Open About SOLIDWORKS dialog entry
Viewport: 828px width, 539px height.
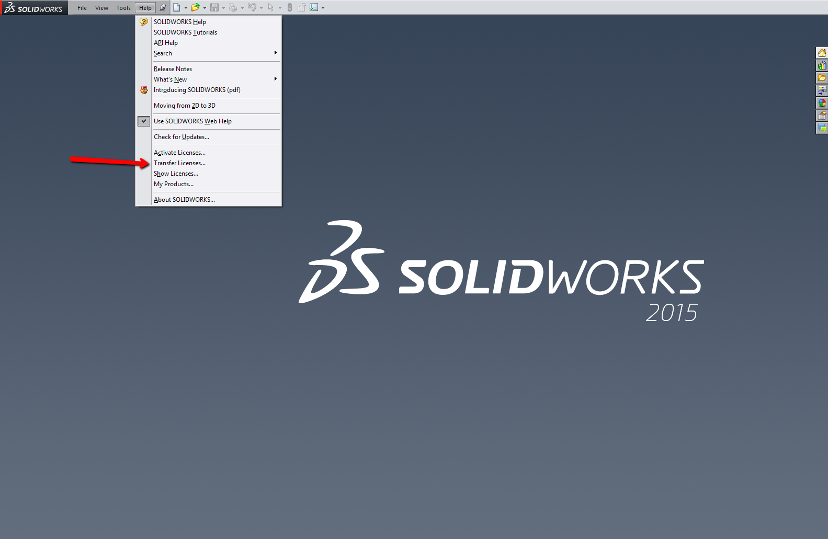[184, 200]
